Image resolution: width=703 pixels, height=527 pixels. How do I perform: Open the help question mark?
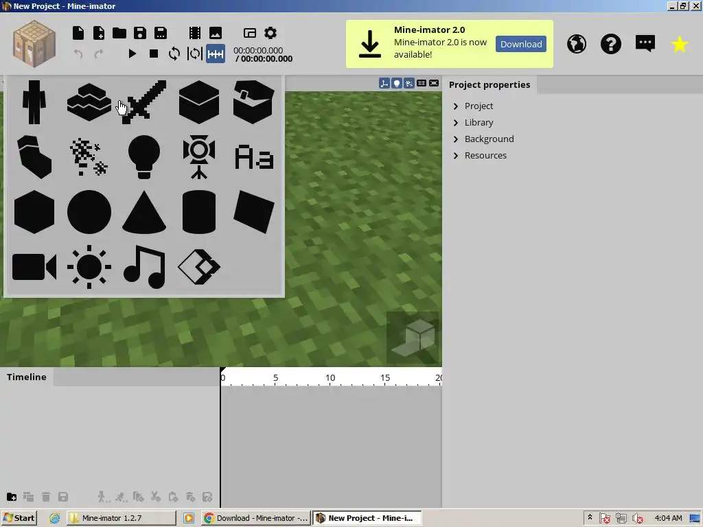tap(610, 44)
